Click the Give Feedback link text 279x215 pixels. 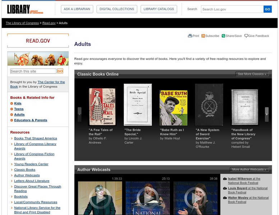(259, 36)
